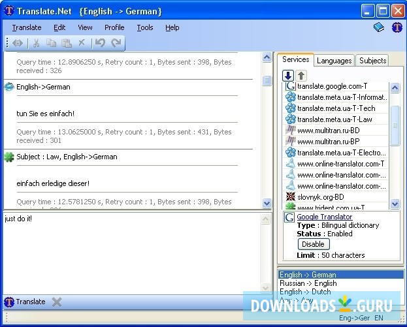Open the Profile menu
The width and height of the screenshot is (407, 327).
click(114, 27)
